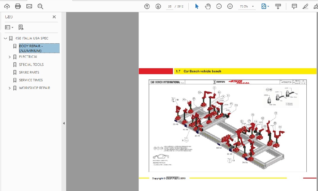Click the BODY REPAIR bookmark ribbon icon
The image size is (318, 191).
pos(15,46)
